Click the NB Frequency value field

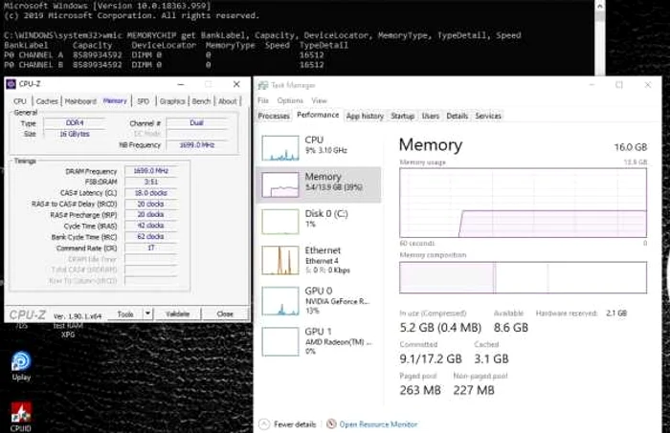pyautogui.click(x=196, y=145)
